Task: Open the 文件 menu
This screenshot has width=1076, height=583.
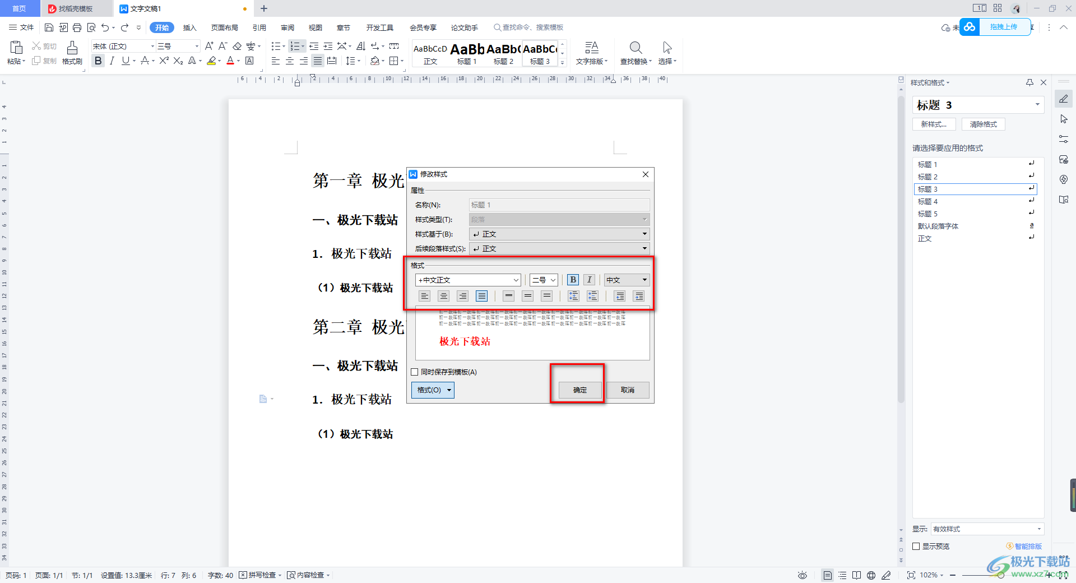Action: (21, 27)
